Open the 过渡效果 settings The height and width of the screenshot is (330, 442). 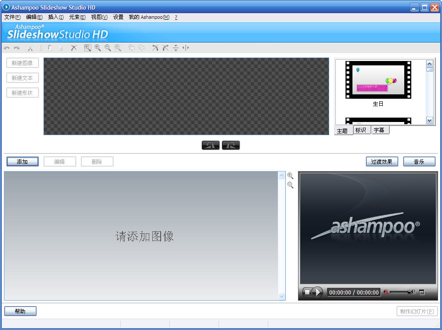[x=381, y=161]
